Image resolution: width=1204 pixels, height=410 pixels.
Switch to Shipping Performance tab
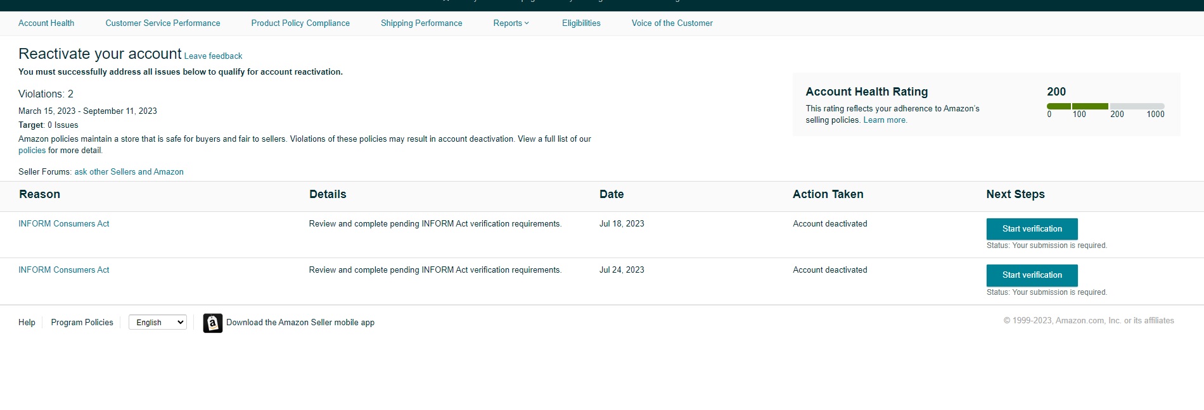point(421,23)
